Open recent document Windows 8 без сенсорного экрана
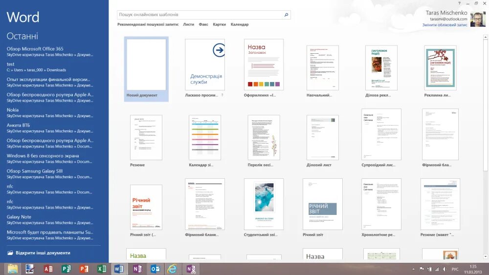The image size is (489, 275). coord(50,158)
